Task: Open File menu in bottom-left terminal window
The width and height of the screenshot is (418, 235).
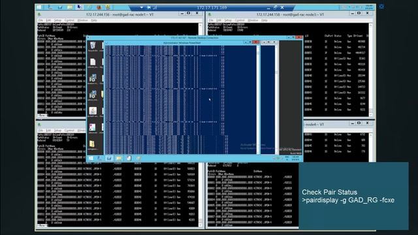Action: [40, 131]
